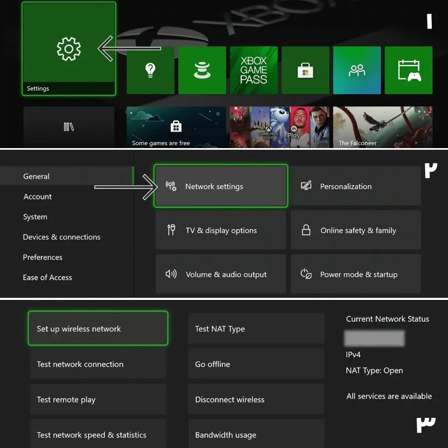Open Volume & audio output
The height and width of the screenshot is (448, 448).
pos(221,274)
